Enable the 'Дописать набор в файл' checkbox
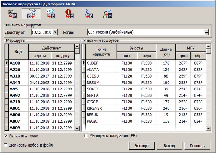The image size is (216, 153). coord(6,145)
